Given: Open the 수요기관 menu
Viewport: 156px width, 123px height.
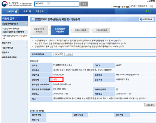Looking at the screenshot, I should 27,11.
